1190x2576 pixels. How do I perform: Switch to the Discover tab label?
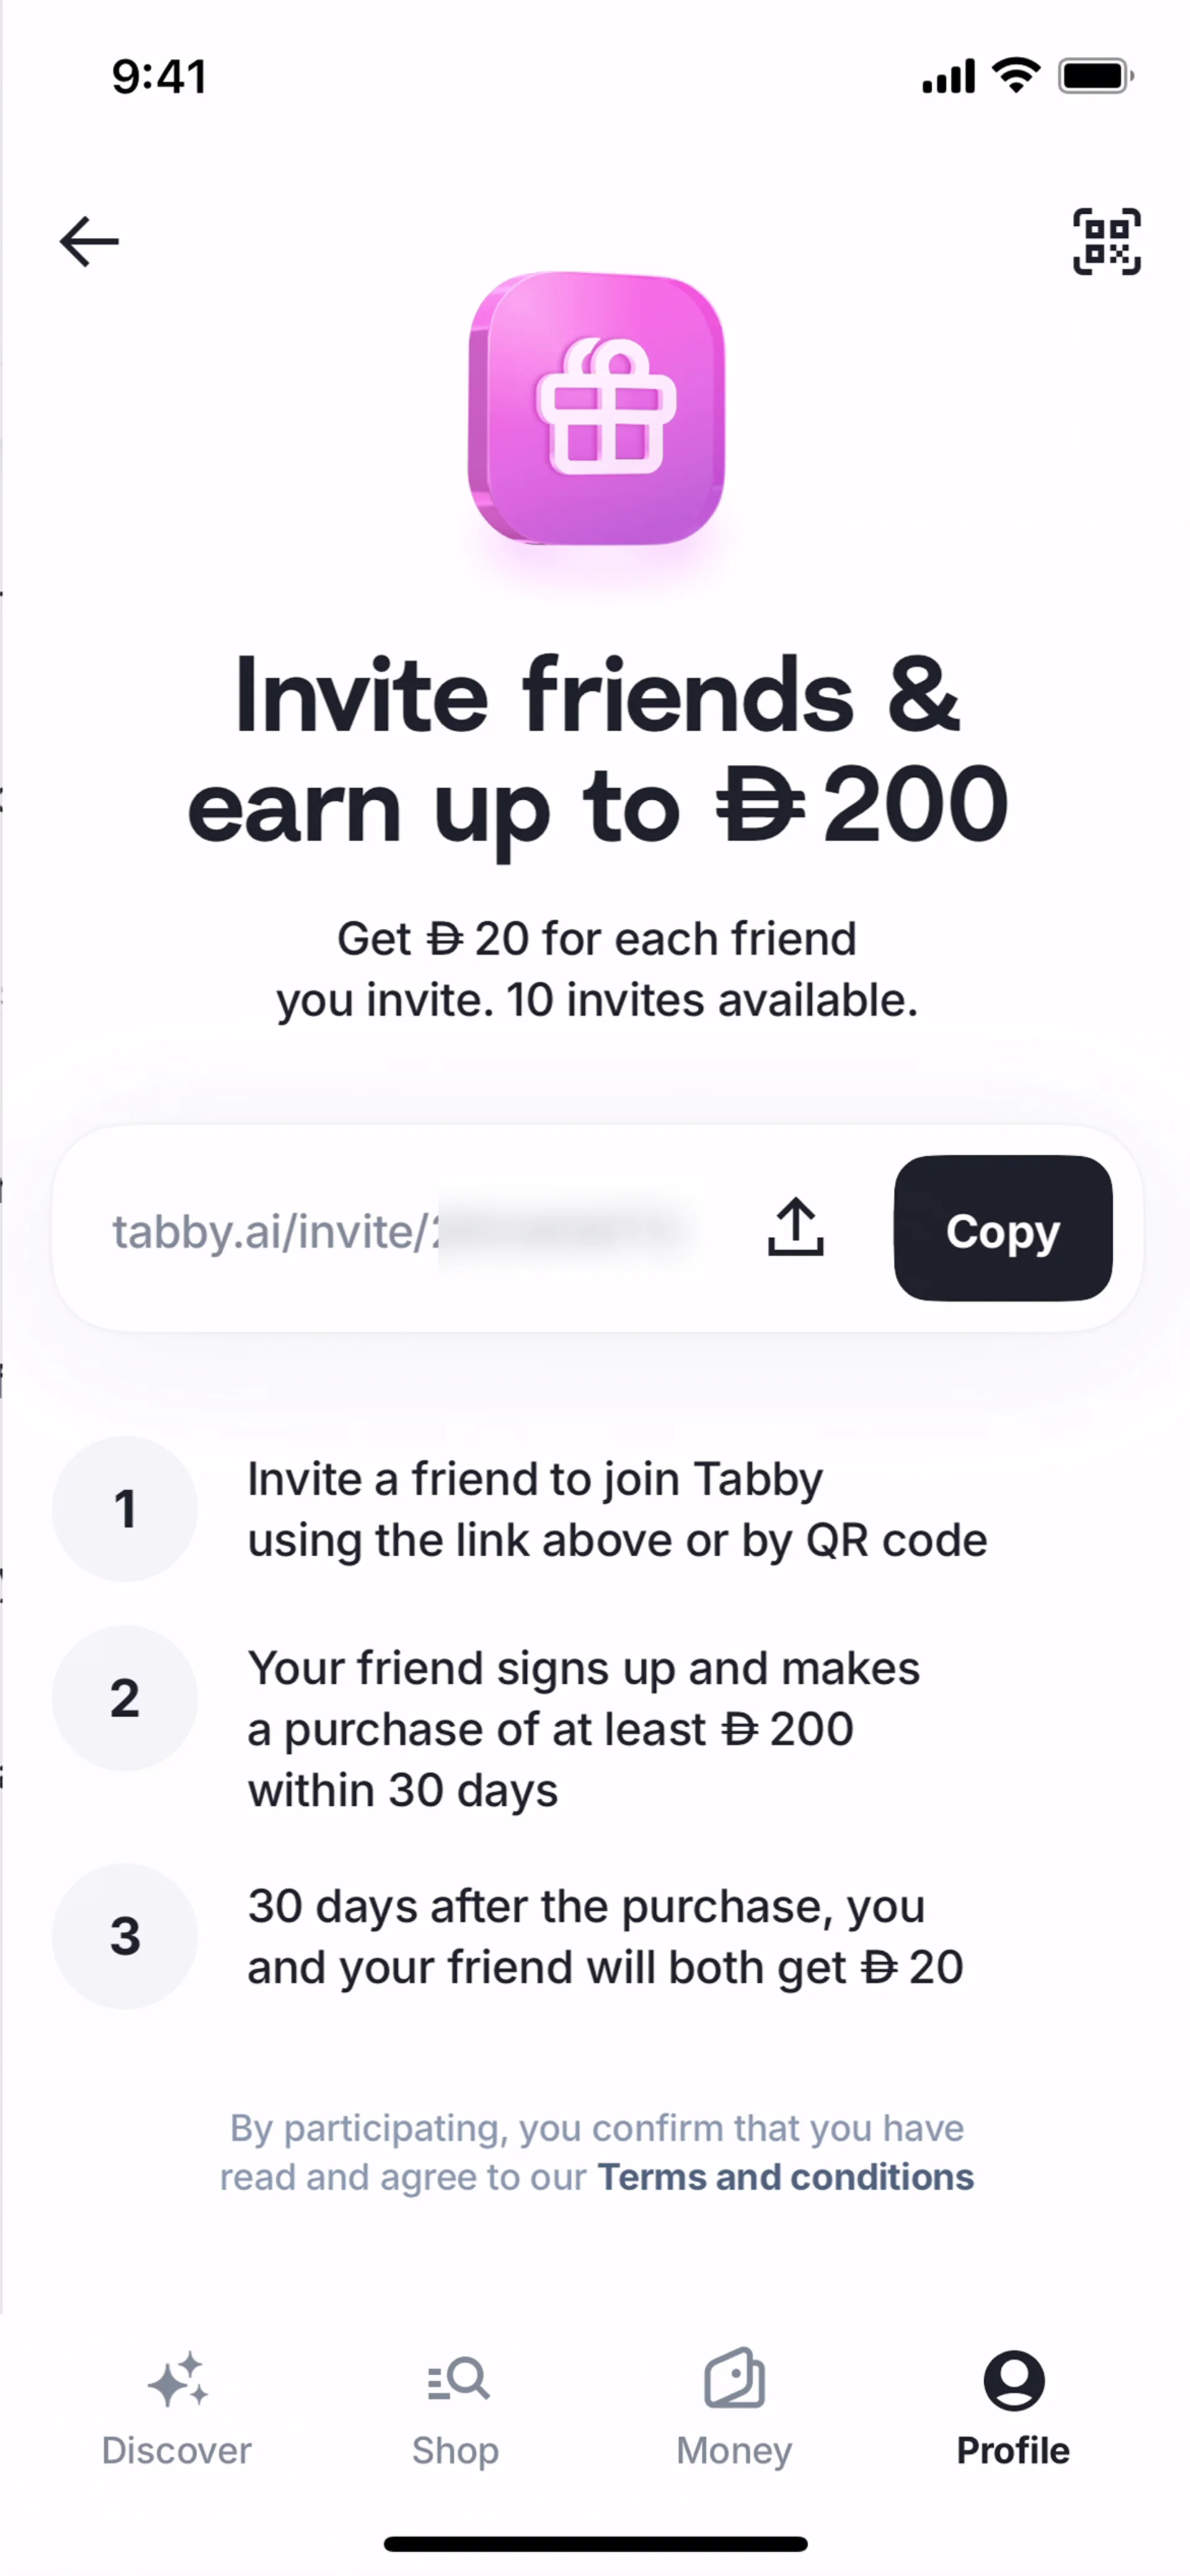pos(177,2451)
